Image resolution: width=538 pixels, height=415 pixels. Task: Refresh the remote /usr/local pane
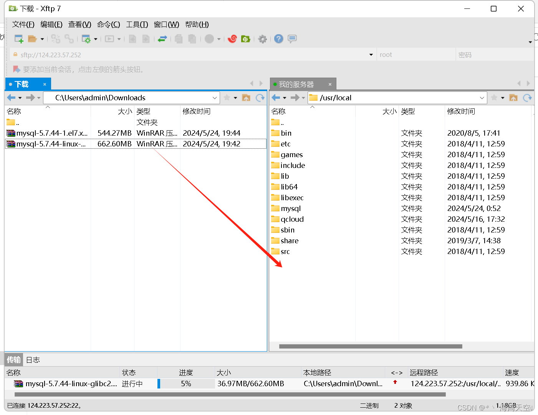pos(527,98)
